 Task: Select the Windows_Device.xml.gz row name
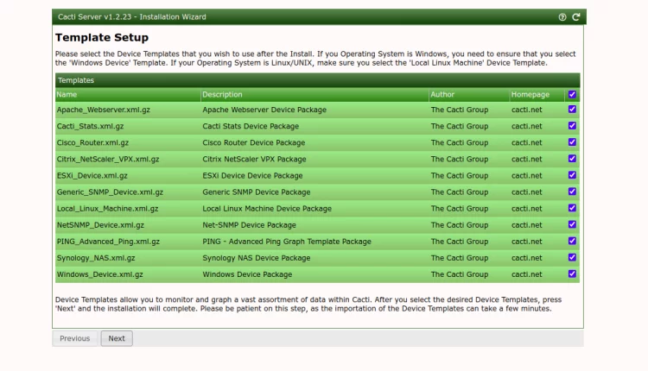100,274
